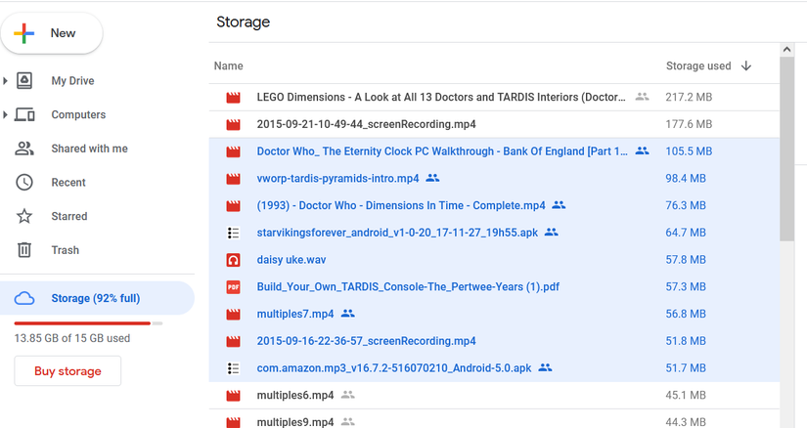The image size is (807, 428).
Task: Expand the Computers tree
Action: pos(6,115)
